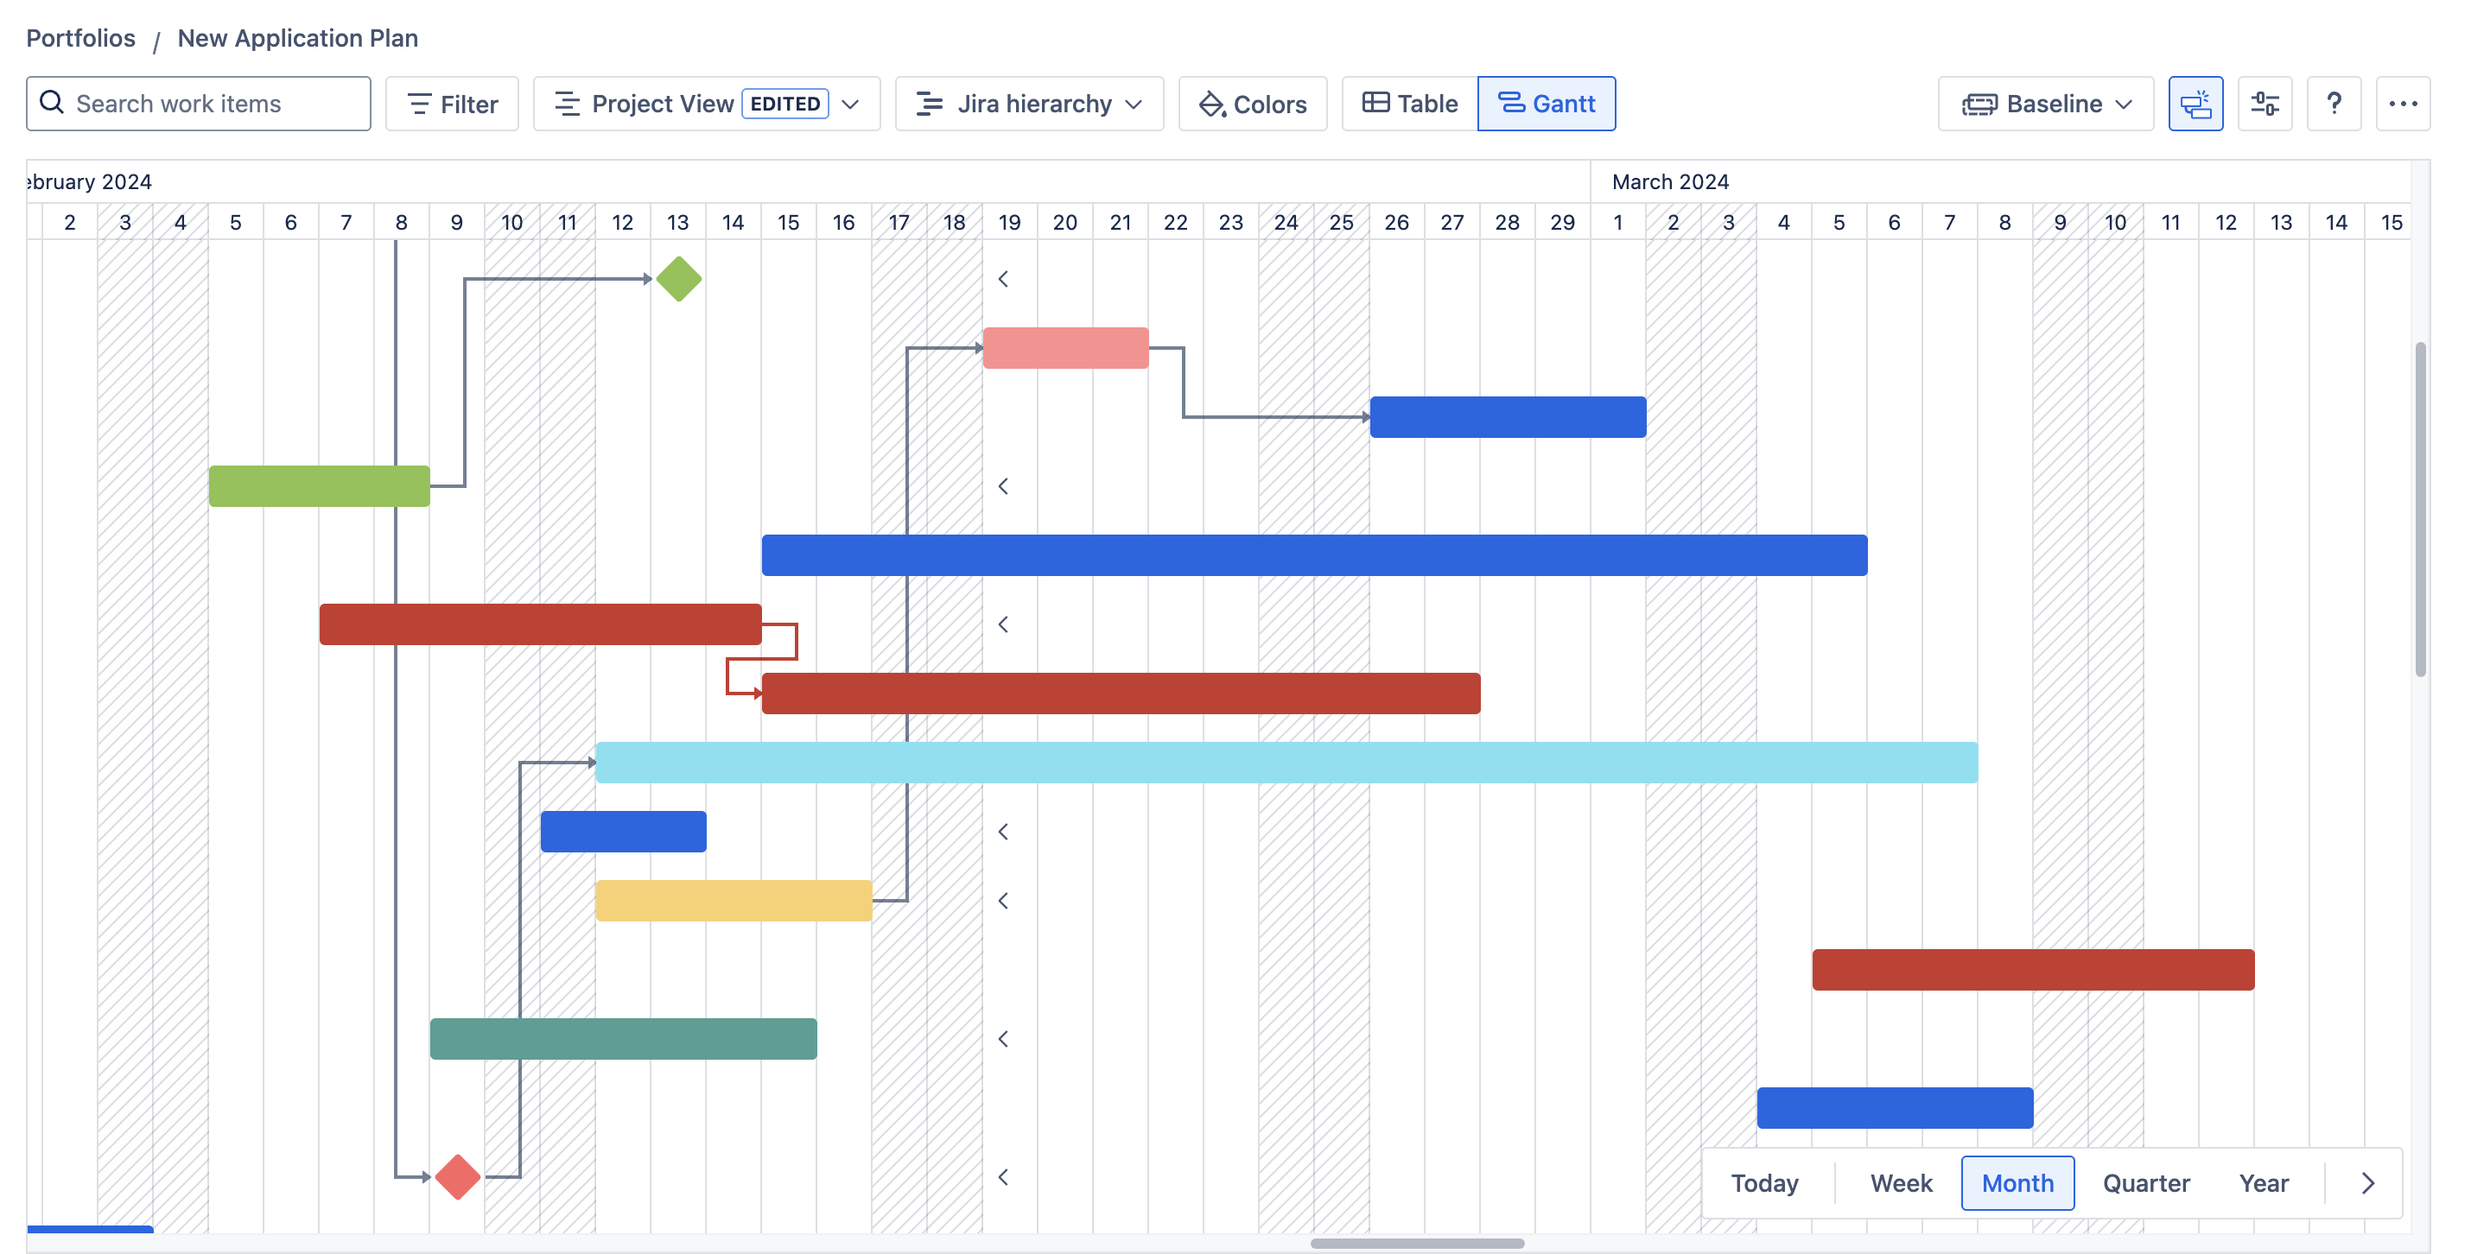Click the red diamond milestone marker
Screen dimensions: 2471x1254
(x=458, y=1176)
